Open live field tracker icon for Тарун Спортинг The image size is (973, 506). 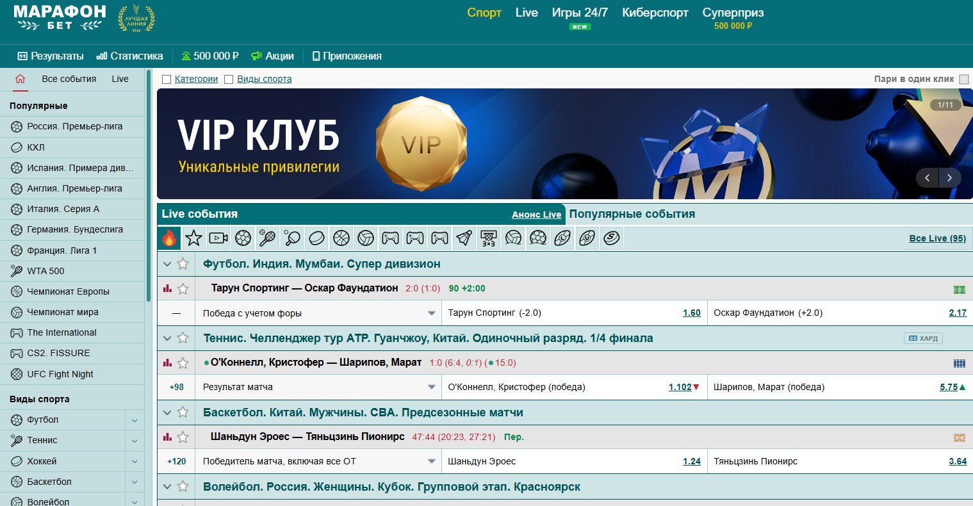pos(959,290)
